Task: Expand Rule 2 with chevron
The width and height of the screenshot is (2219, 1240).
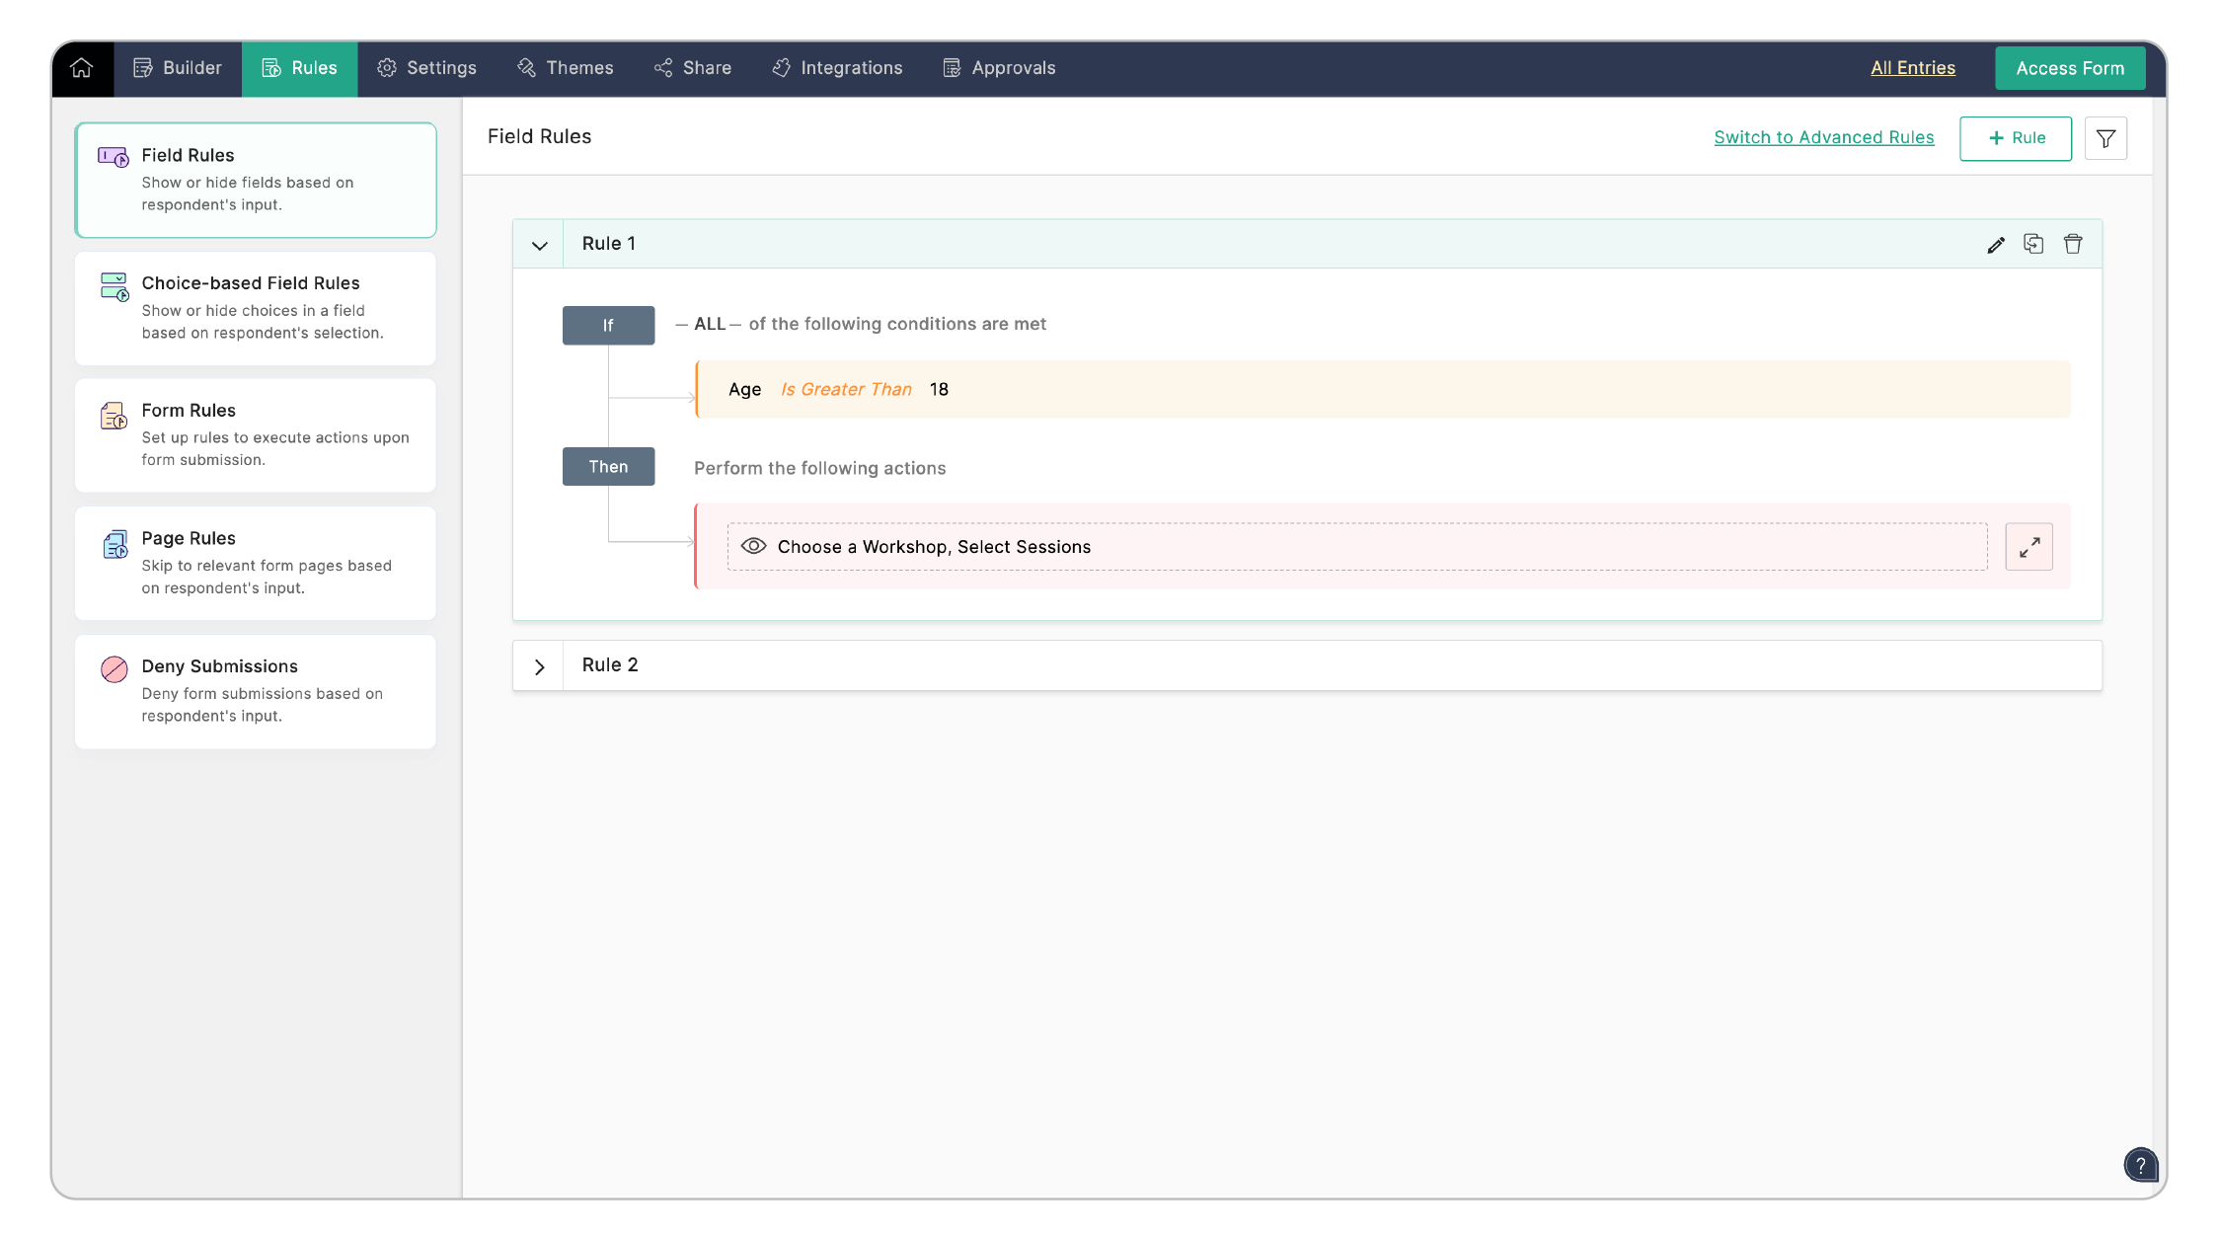Action: coord(539,666)
